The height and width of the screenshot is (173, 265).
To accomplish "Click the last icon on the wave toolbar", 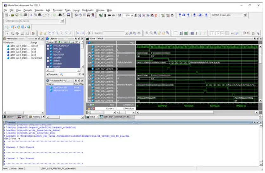I will pos(258,33).
